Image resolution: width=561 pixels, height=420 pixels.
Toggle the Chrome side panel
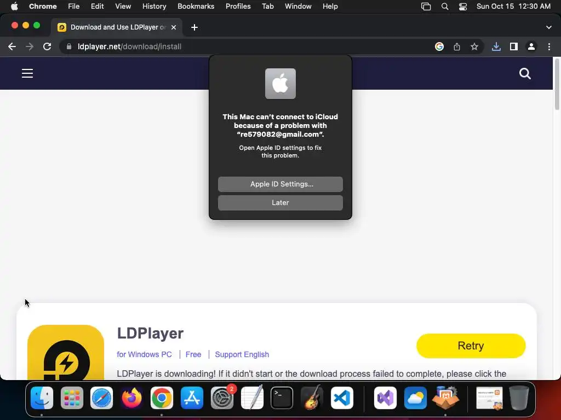point(514,46)
